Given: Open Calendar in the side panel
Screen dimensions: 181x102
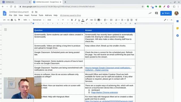Looking at the screenshot, I should click(x=178, y=21).
